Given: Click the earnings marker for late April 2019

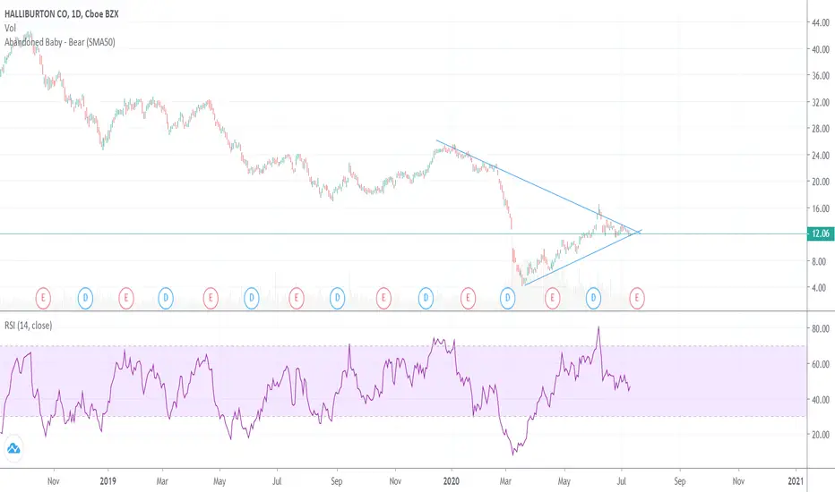Looking at the screenshot, I should 211,299.
